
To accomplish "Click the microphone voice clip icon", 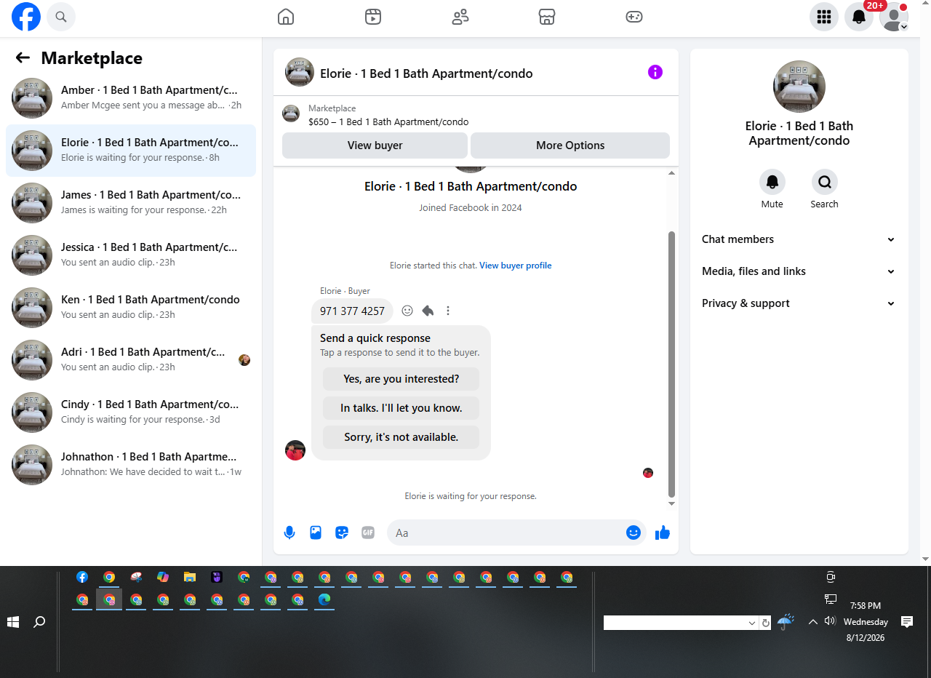I will (289, 533).
